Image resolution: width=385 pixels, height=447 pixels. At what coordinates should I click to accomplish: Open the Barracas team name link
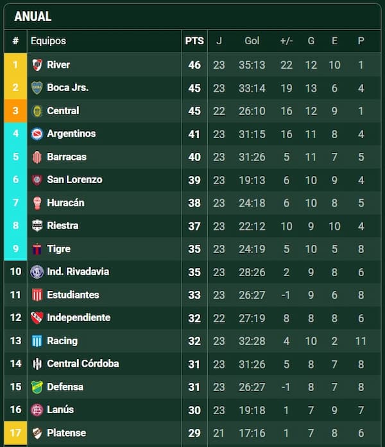coord(67,157)
